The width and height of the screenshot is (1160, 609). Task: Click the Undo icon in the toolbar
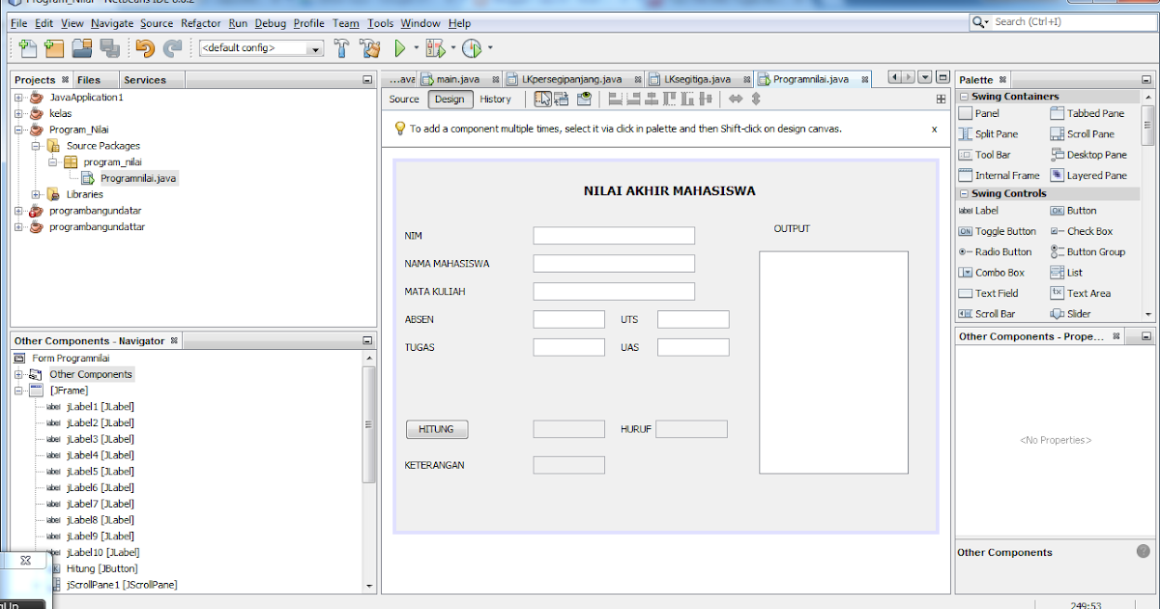[144, 46]
